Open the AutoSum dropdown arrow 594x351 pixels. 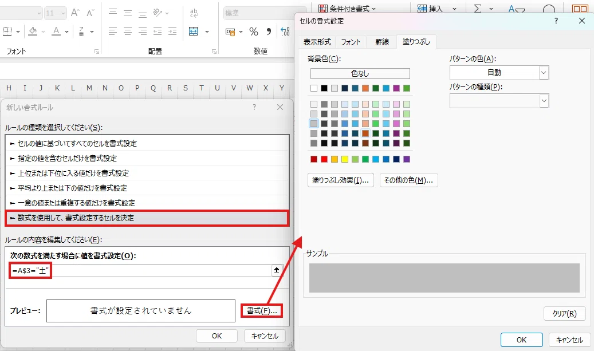click(491, 9)
